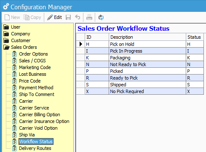Click the Copy toolbar button
The image size is (206, 152).
(32, 17)
